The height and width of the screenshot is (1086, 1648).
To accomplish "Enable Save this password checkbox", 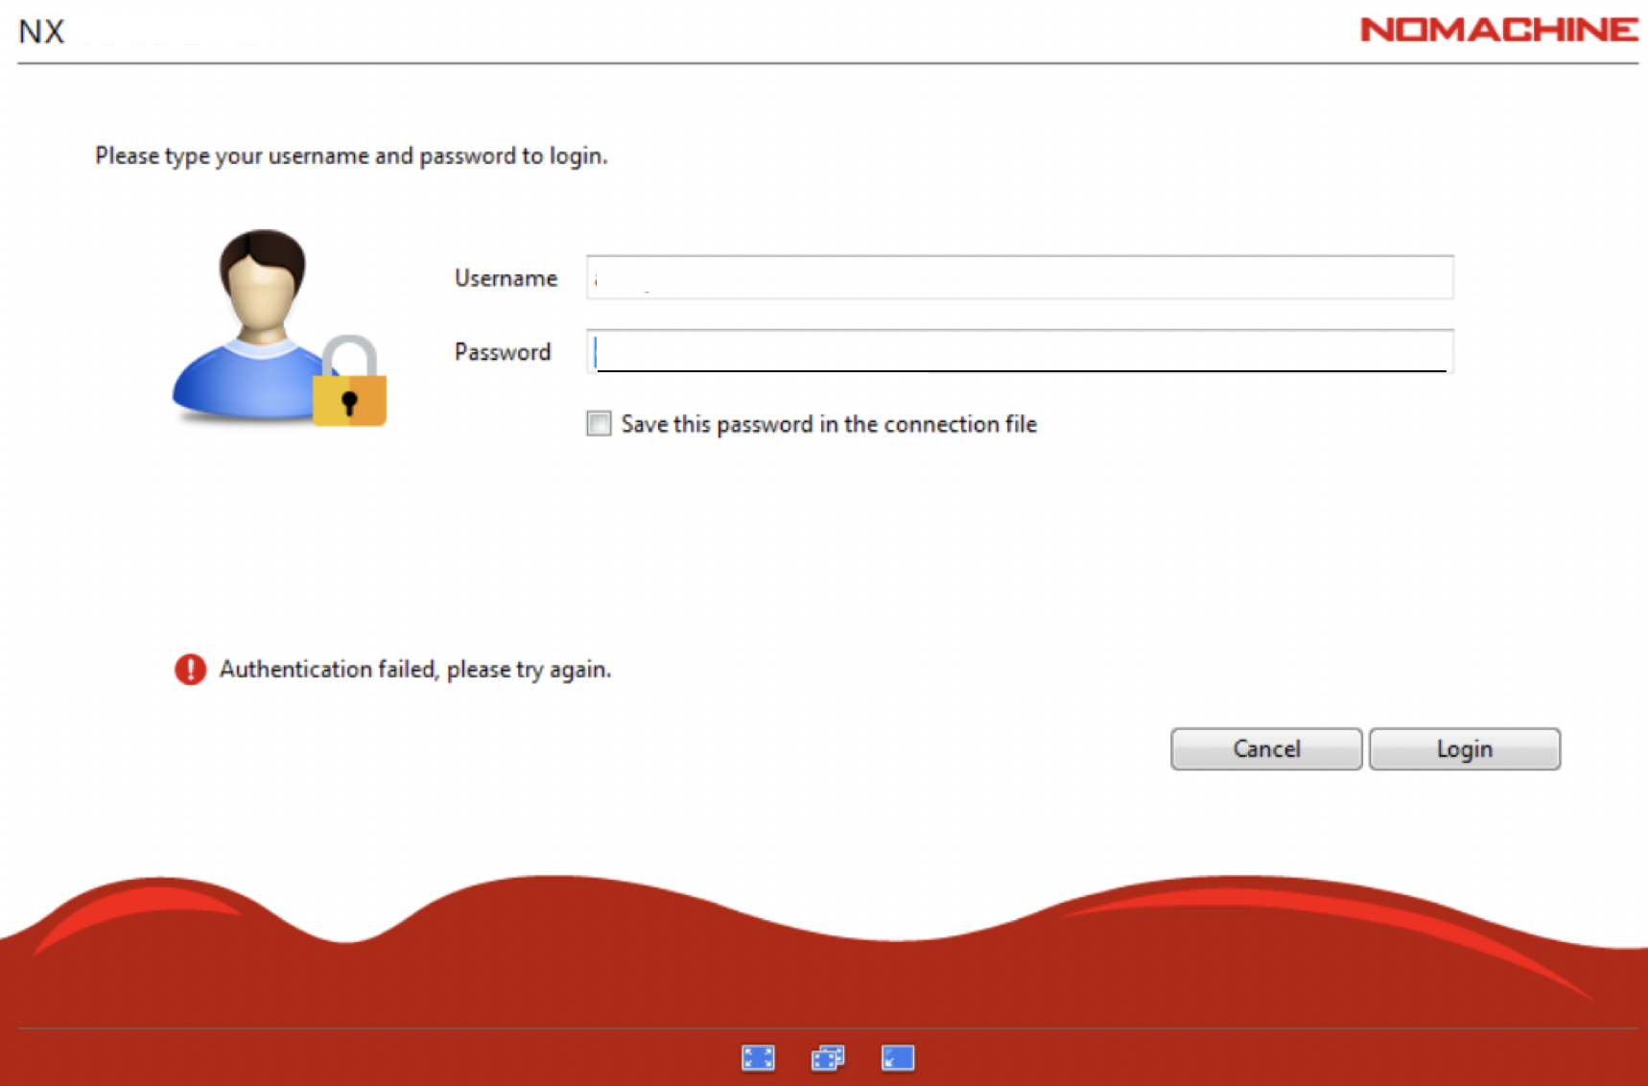I will click(599, 423).
